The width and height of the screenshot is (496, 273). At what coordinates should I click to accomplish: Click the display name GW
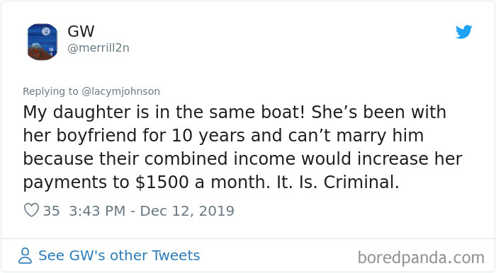[x=81, y=31]
